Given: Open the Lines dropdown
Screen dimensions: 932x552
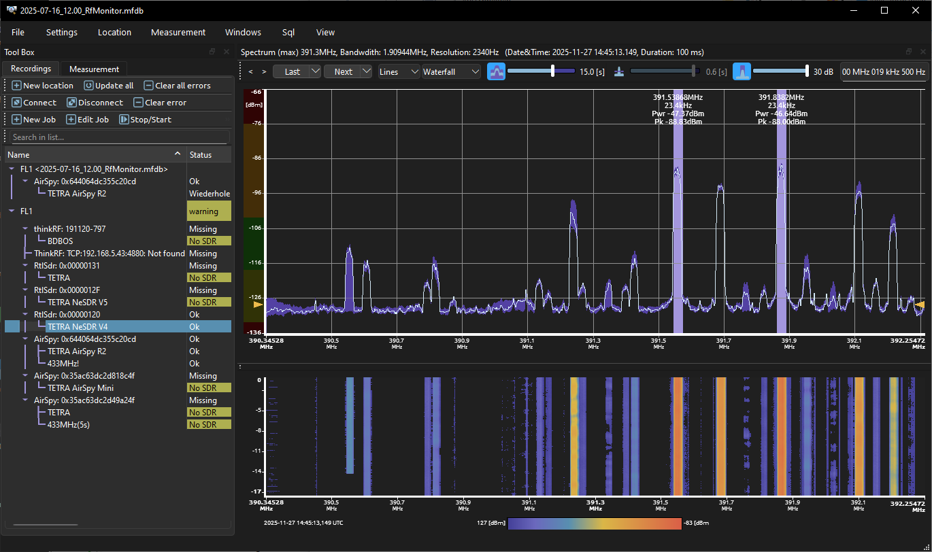Looking at the screenshot, I should pos(399,71).
